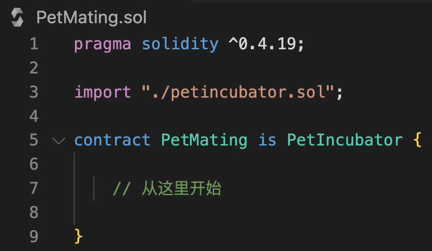Viewport: 432px width, 251px height.
Task: Go to the PetIncubator parent contract name
Action: click(x=344, y=140)
